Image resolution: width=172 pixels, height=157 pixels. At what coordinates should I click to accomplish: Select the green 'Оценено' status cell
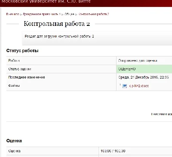pyautogui.click(x=144, y=69)
